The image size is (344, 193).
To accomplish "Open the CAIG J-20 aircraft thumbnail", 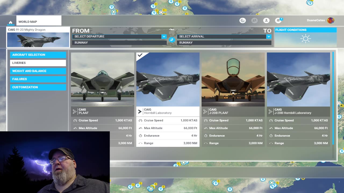I will point(38,40).
